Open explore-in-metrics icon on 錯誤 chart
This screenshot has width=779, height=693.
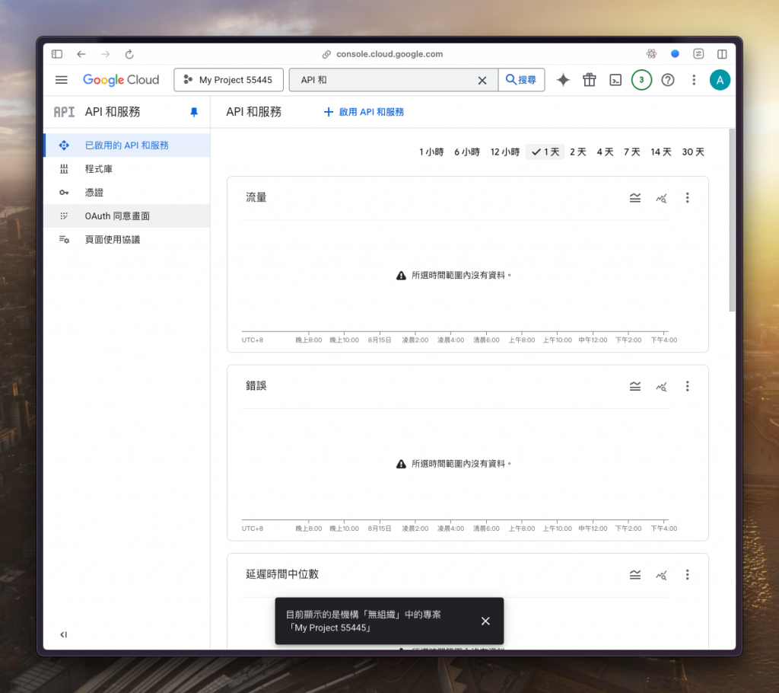tap(661, 387)
